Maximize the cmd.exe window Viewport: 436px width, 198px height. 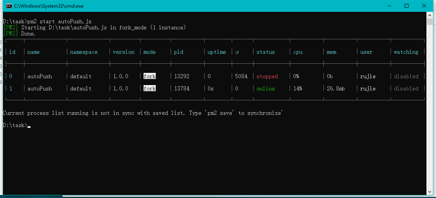[407, 6]
